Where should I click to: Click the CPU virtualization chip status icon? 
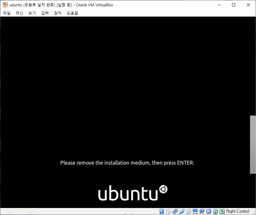pyautogui.click(x=208, y=211)
